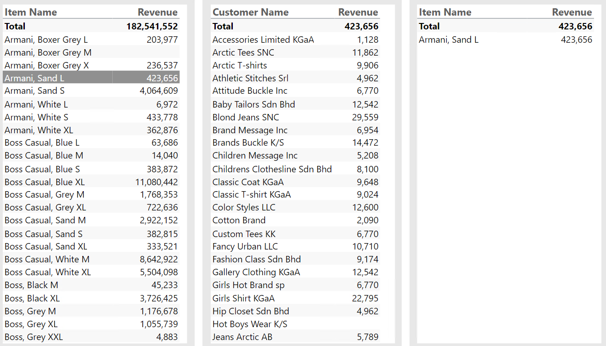
Task: Click Revenue header in third table
Action: [572, 12]
